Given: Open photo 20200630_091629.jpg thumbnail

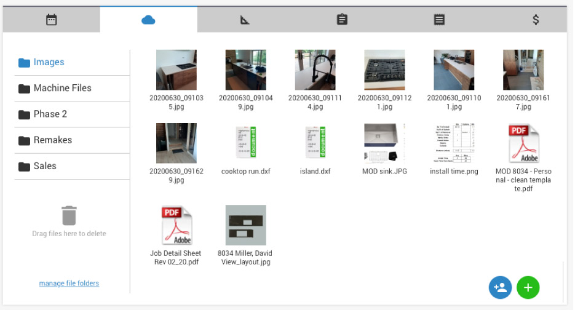Looking at the screenshot, I should coord(176,143).
